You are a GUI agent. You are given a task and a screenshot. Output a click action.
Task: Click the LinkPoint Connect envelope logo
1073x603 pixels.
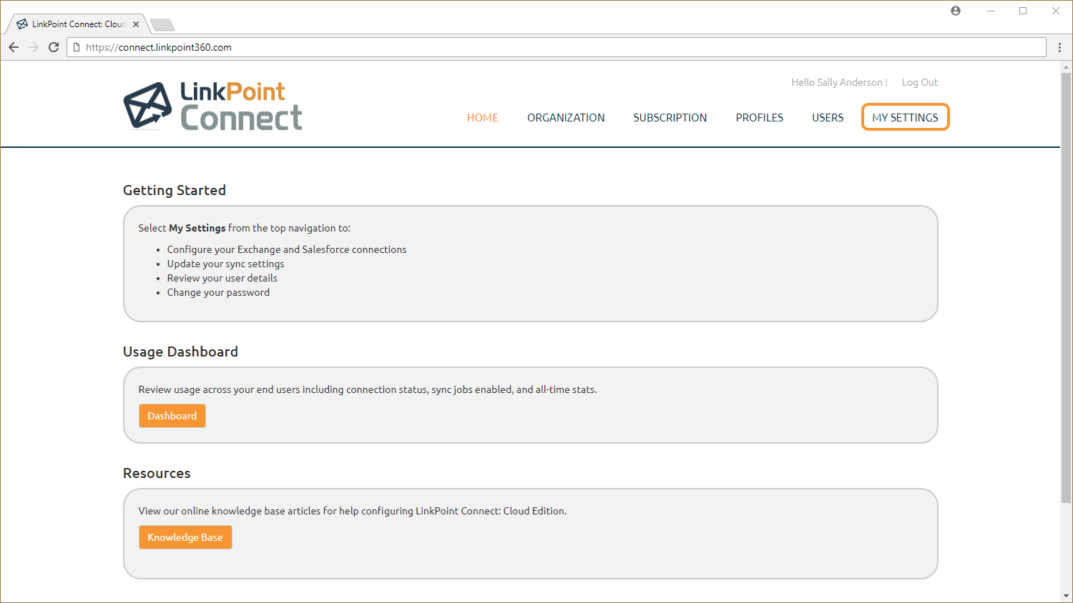click(x=148, y=106)
